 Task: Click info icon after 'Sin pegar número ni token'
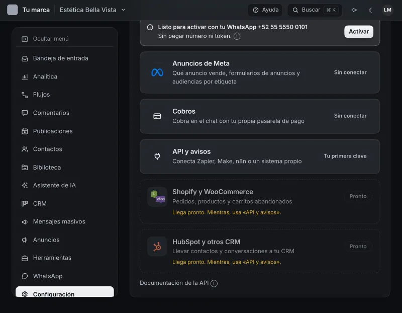pyautogui.click(x=237, y=36)
